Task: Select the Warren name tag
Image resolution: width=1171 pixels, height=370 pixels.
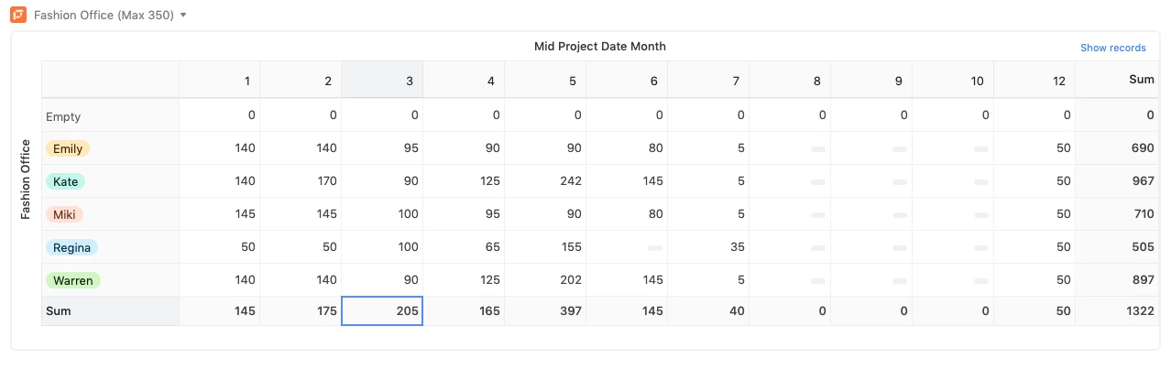Action: tap(72, 280)
